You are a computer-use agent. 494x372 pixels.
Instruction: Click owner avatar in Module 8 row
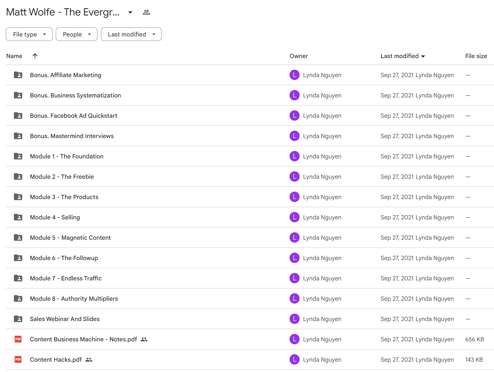pos(294,298)
